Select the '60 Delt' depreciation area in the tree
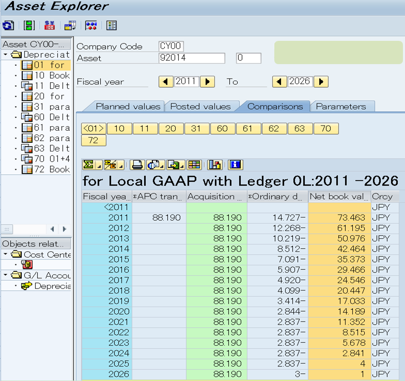The width and height of the screenshot is (405, 381). tap(45, 117)
